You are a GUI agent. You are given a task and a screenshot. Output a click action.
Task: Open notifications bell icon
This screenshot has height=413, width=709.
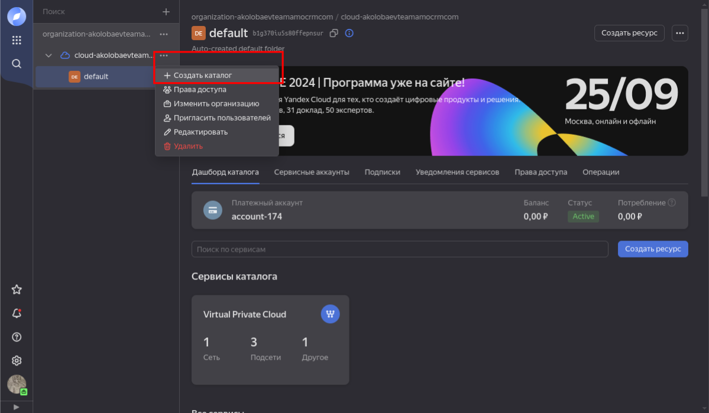pyautogui.click(x=17, y=313)
